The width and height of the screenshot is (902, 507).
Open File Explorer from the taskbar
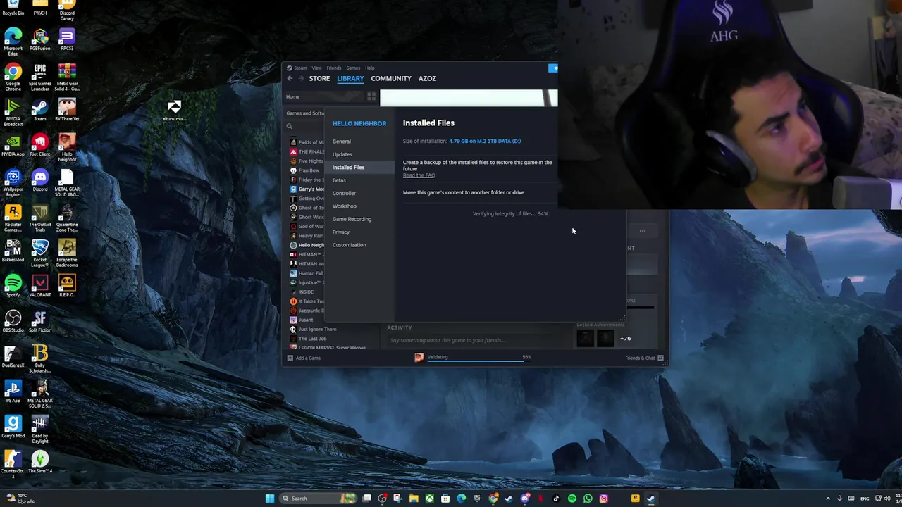[x=414, y=499]
